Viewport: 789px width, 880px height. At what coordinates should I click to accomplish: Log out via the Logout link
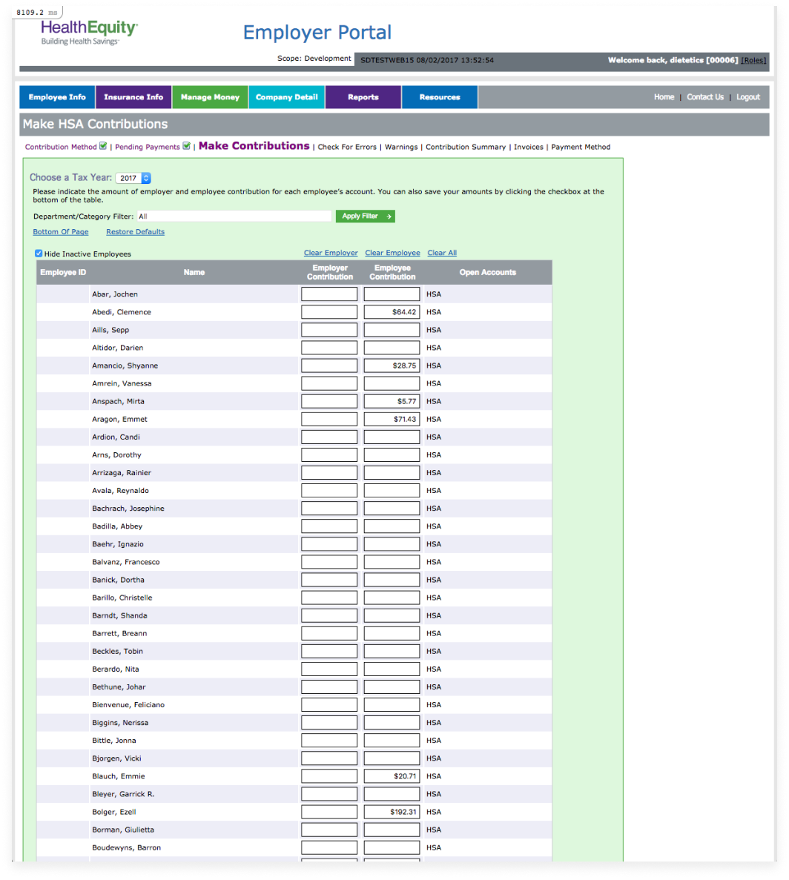pos(748,97)
